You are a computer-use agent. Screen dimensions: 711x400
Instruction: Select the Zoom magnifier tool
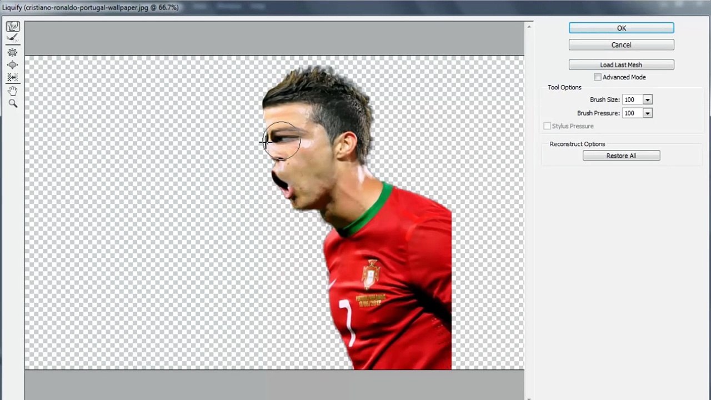tap(13, 103)
